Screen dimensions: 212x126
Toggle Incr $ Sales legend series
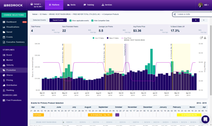pos(98,38)
